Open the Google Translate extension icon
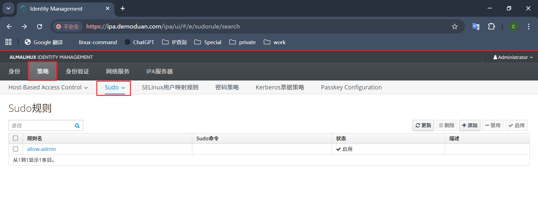Viewport: 538px width, 211px height. (x=476, y=27)
